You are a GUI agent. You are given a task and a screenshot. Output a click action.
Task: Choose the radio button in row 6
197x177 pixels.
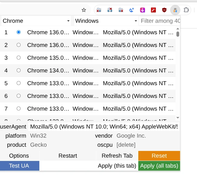coord(19,96)
